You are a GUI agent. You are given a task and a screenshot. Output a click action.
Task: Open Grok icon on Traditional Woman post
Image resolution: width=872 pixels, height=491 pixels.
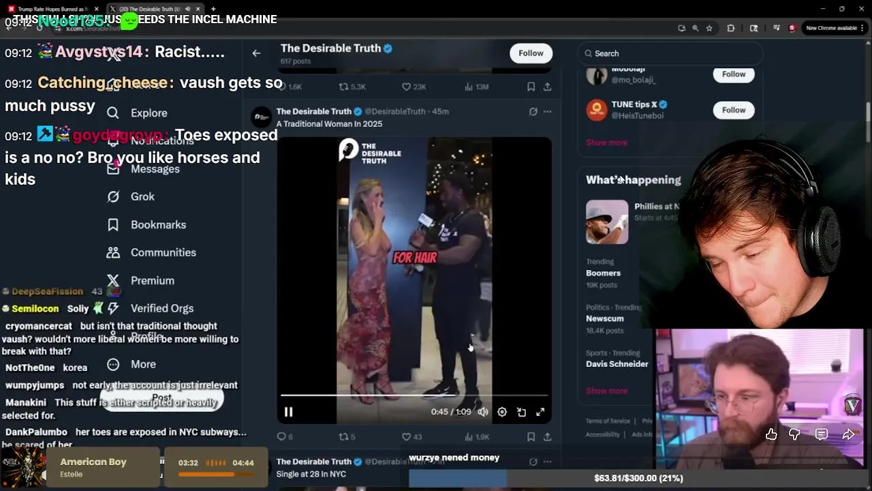click(533, 111)
